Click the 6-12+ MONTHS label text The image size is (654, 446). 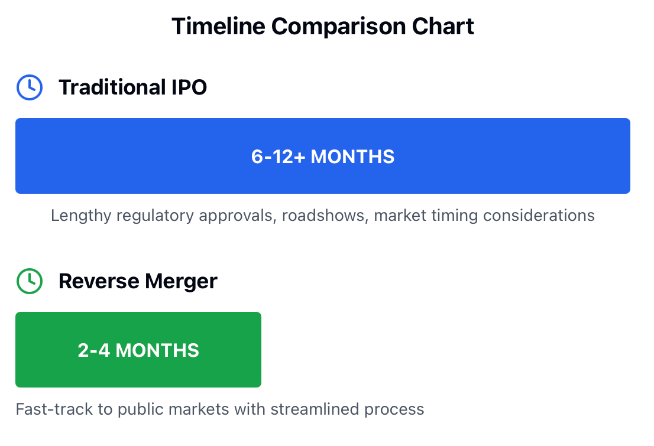tap(323, 157)
